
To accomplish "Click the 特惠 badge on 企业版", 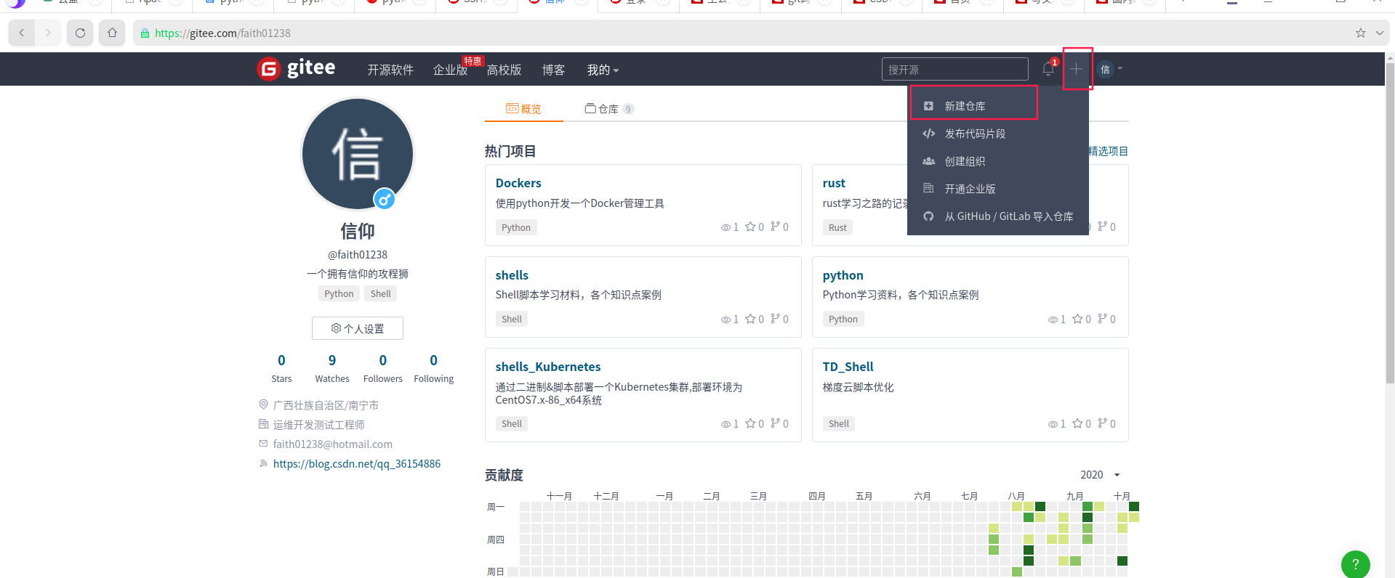I will coord(473,61).
